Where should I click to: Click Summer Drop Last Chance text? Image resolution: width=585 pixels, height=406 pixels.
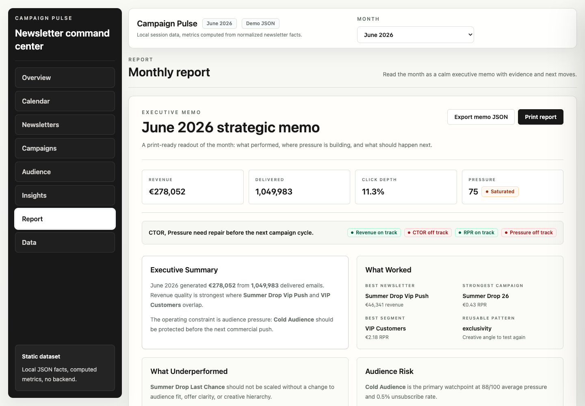click(187, 387)
